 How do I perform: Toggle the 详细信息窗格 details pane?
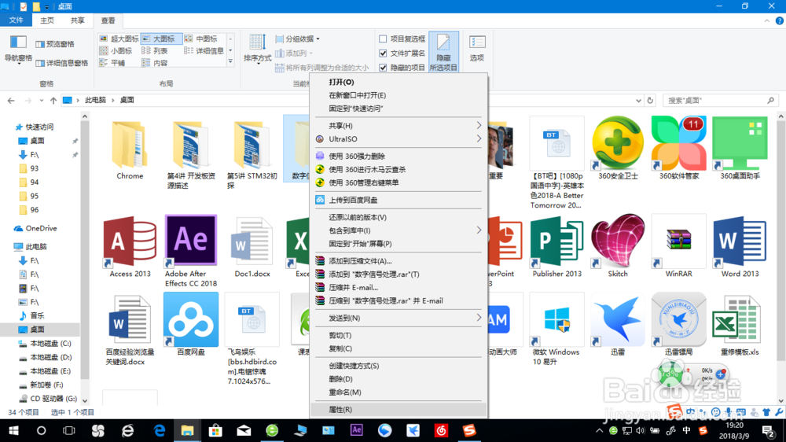point(62,63)
